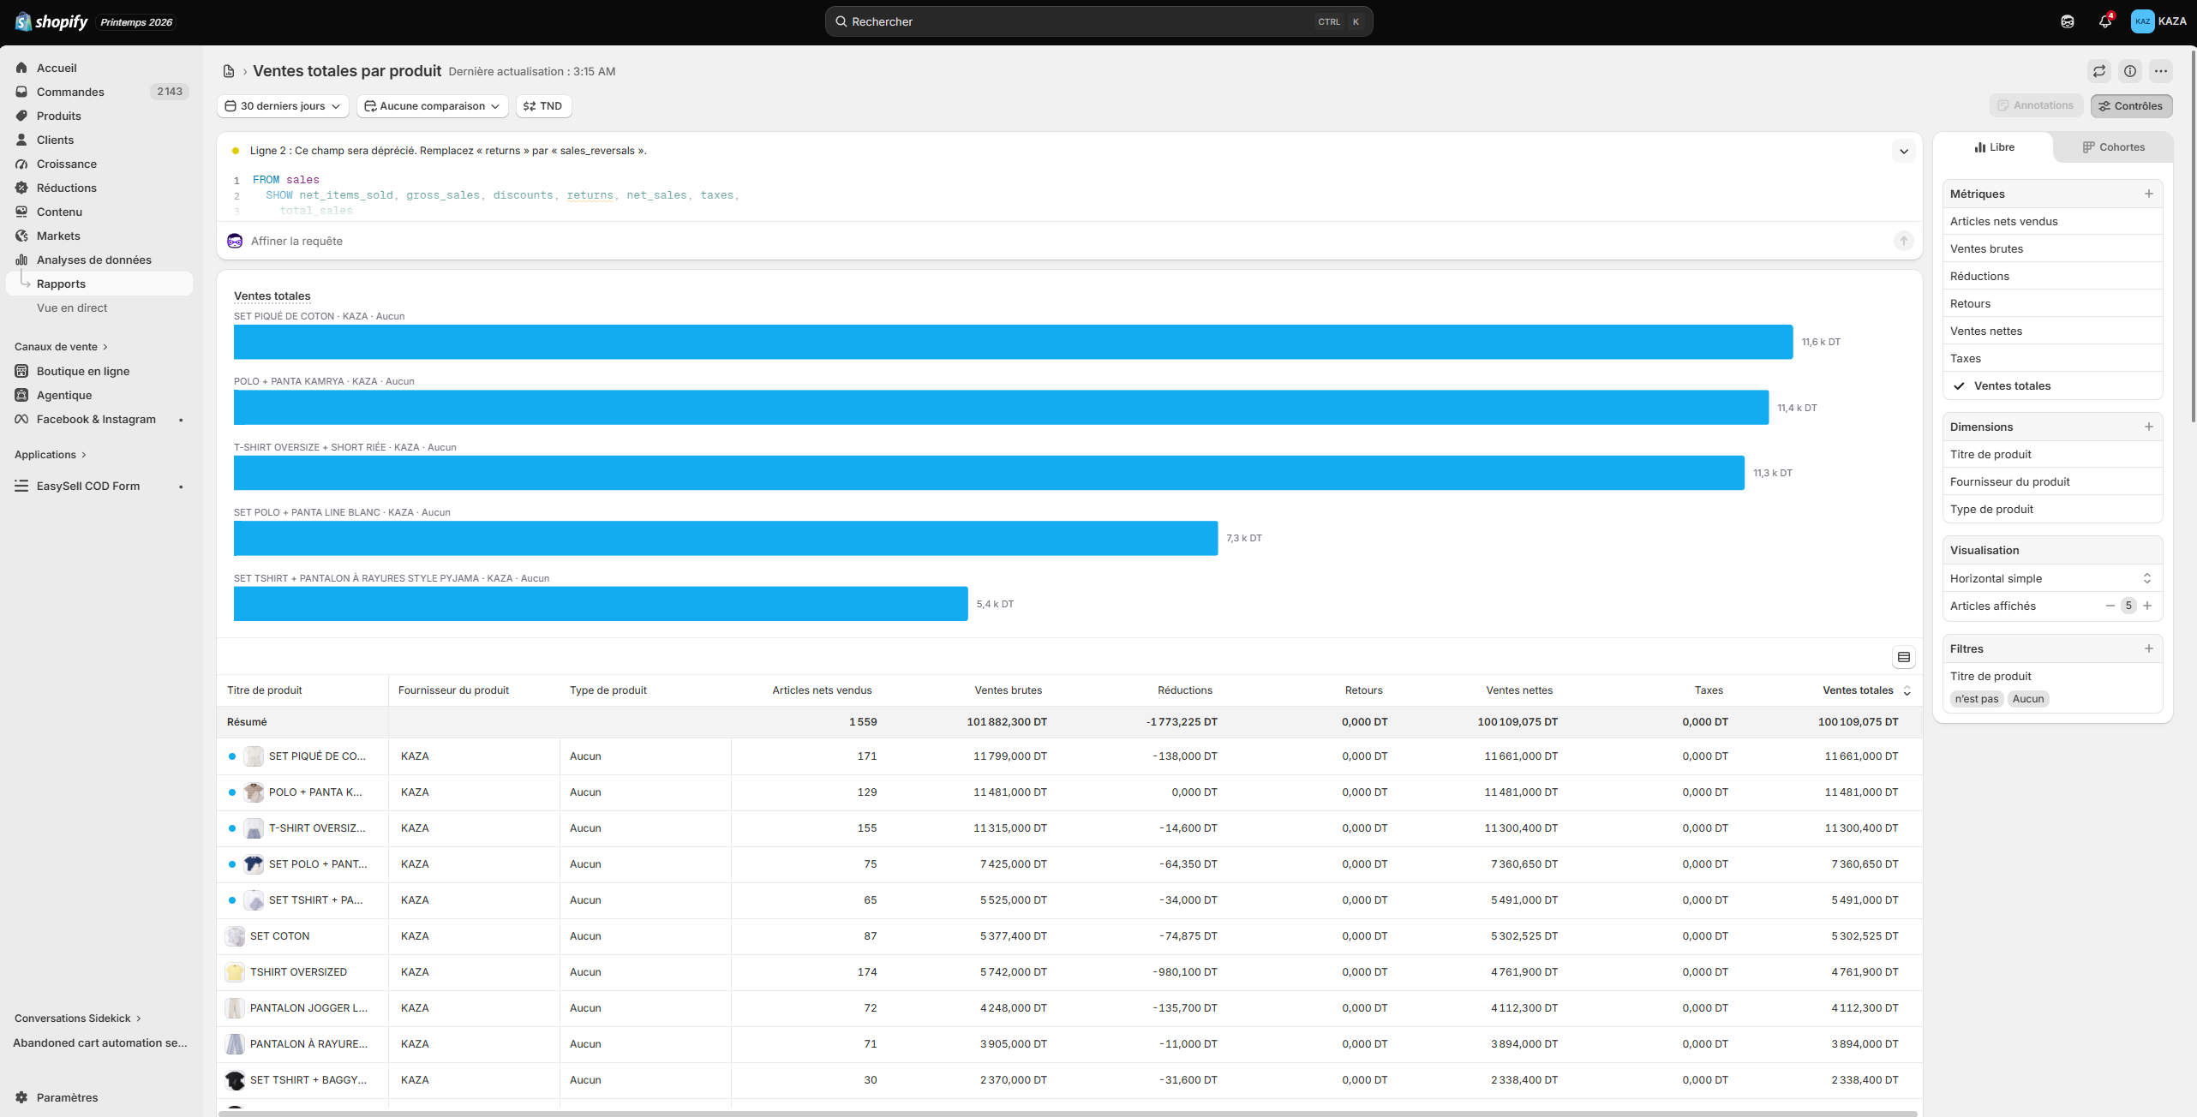Click the report info icon

2130,71
